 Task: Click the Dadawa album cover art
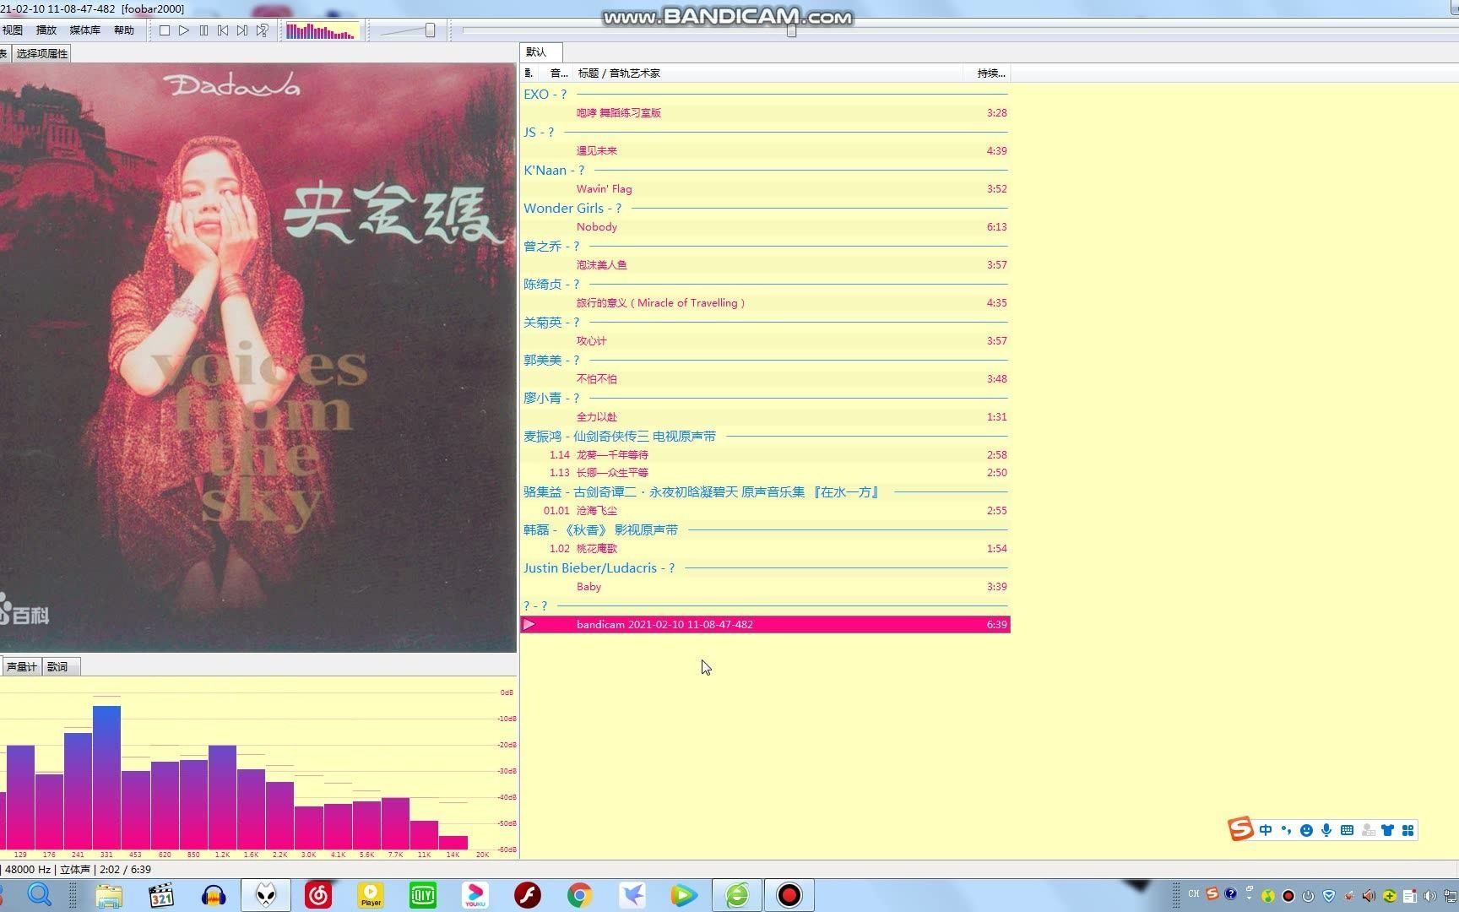[258, 357]
